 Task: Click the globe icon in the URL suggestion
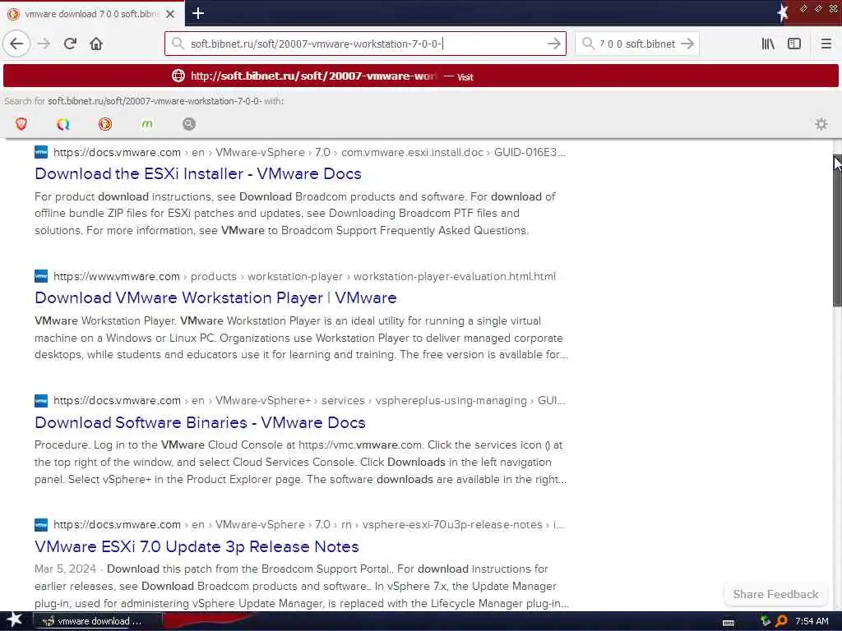pos(178,76)
